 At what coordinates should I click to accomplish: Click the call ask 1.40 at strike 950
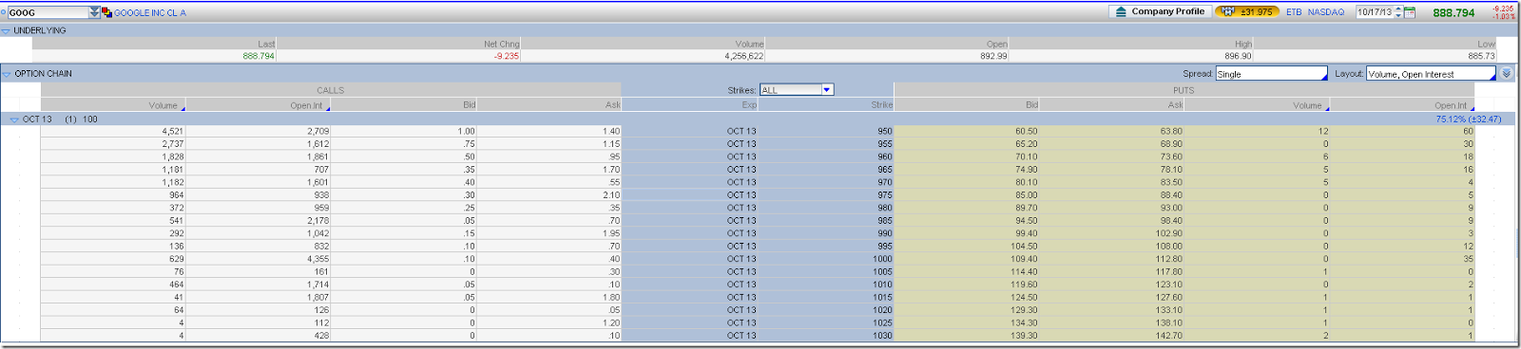[x=611, y=131]
